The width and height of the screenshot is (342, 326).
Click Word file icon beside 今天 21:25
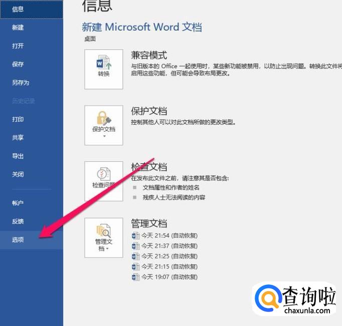[x=136, y=256]
